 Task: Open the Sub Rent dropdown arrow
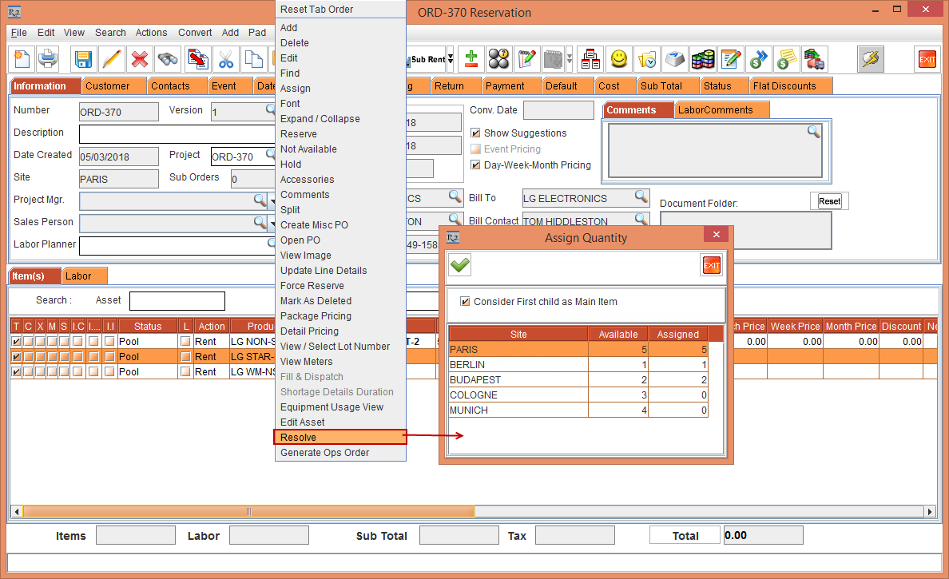(x=450, y=59)
